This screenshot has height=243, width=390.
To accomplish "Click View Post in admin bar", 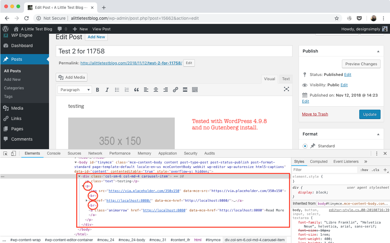I will (101, 29).
